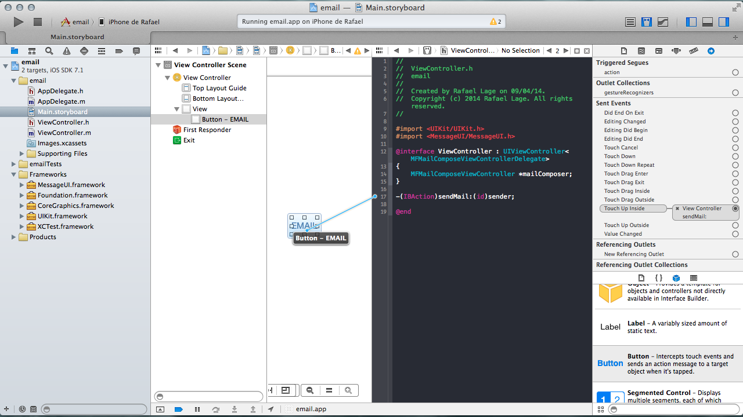Click First Responder in outline

click(x=207, y=130)
